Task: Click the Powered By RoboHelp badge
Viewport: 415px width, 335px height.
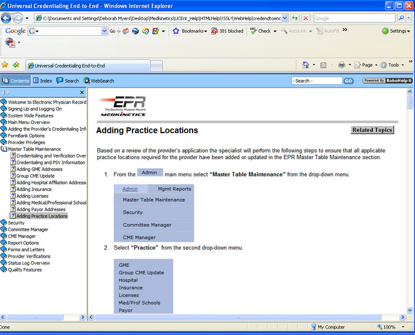Action: click(387, 81)
